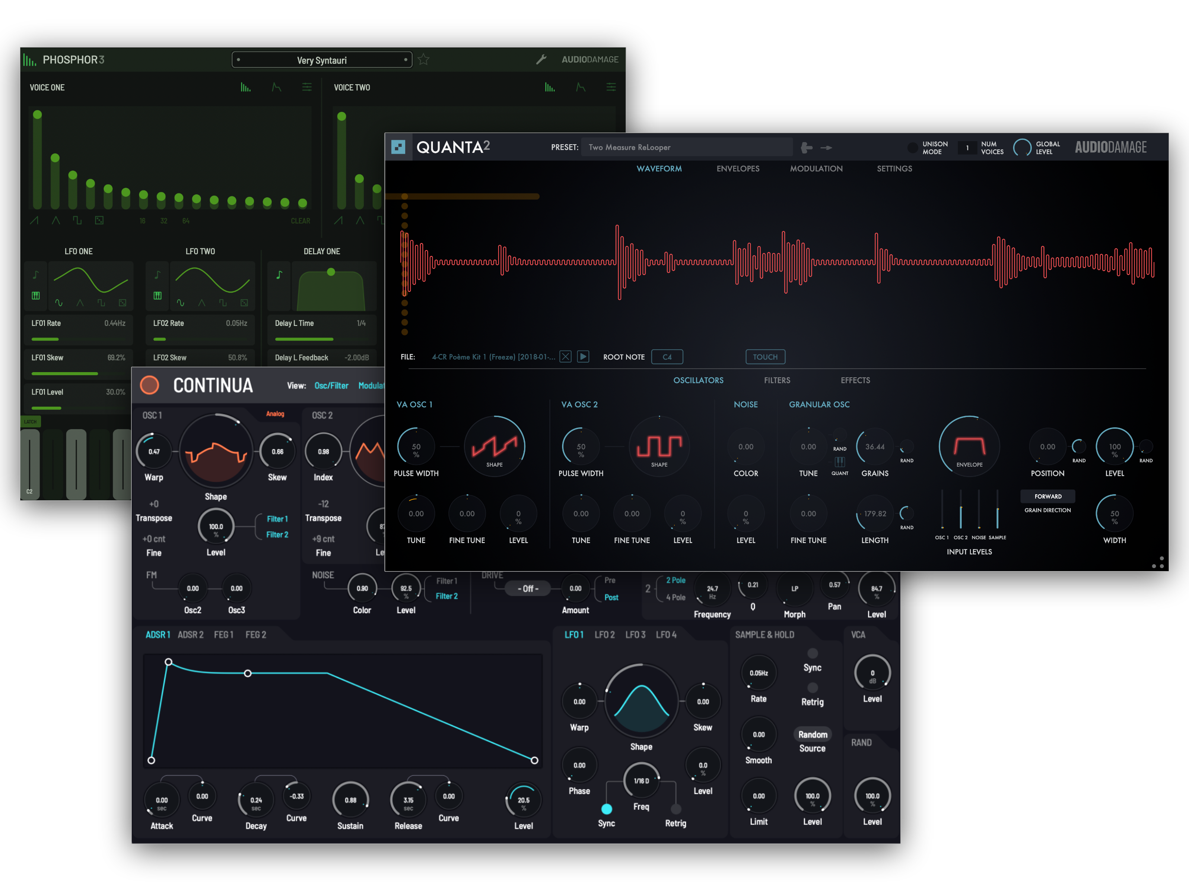
Task: Apply sawtooth ramp preset to Voice One partials
Action: [35, 220]
